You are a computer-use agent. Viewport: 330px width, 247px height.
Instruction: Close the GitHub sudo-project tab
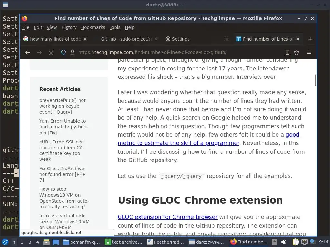pos(156,39)
